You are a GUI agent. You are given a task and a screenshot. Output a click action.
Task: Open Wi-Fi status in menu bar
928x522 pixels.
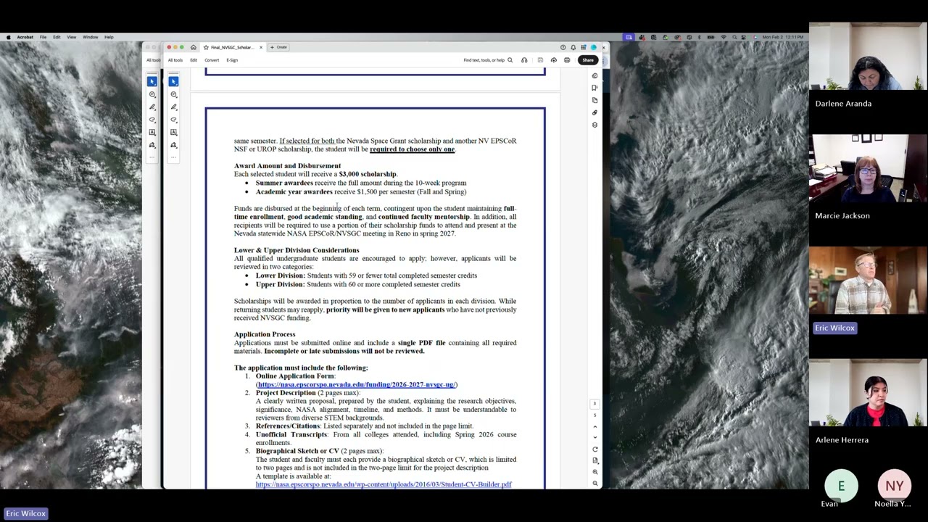[723, 37]
